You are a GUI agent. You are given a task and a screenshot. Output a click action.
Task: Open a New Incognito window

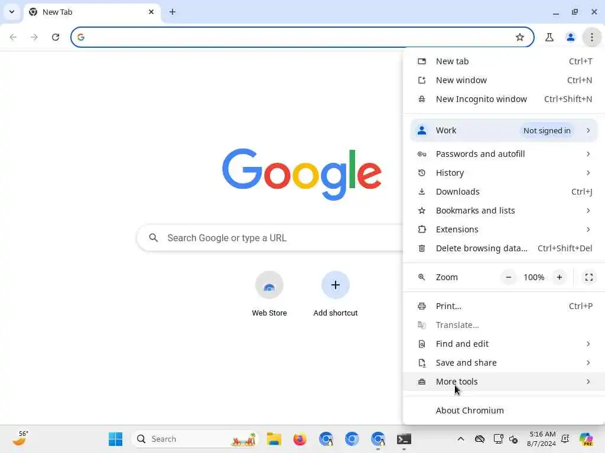pyautogui.click(x=504, y=99)
